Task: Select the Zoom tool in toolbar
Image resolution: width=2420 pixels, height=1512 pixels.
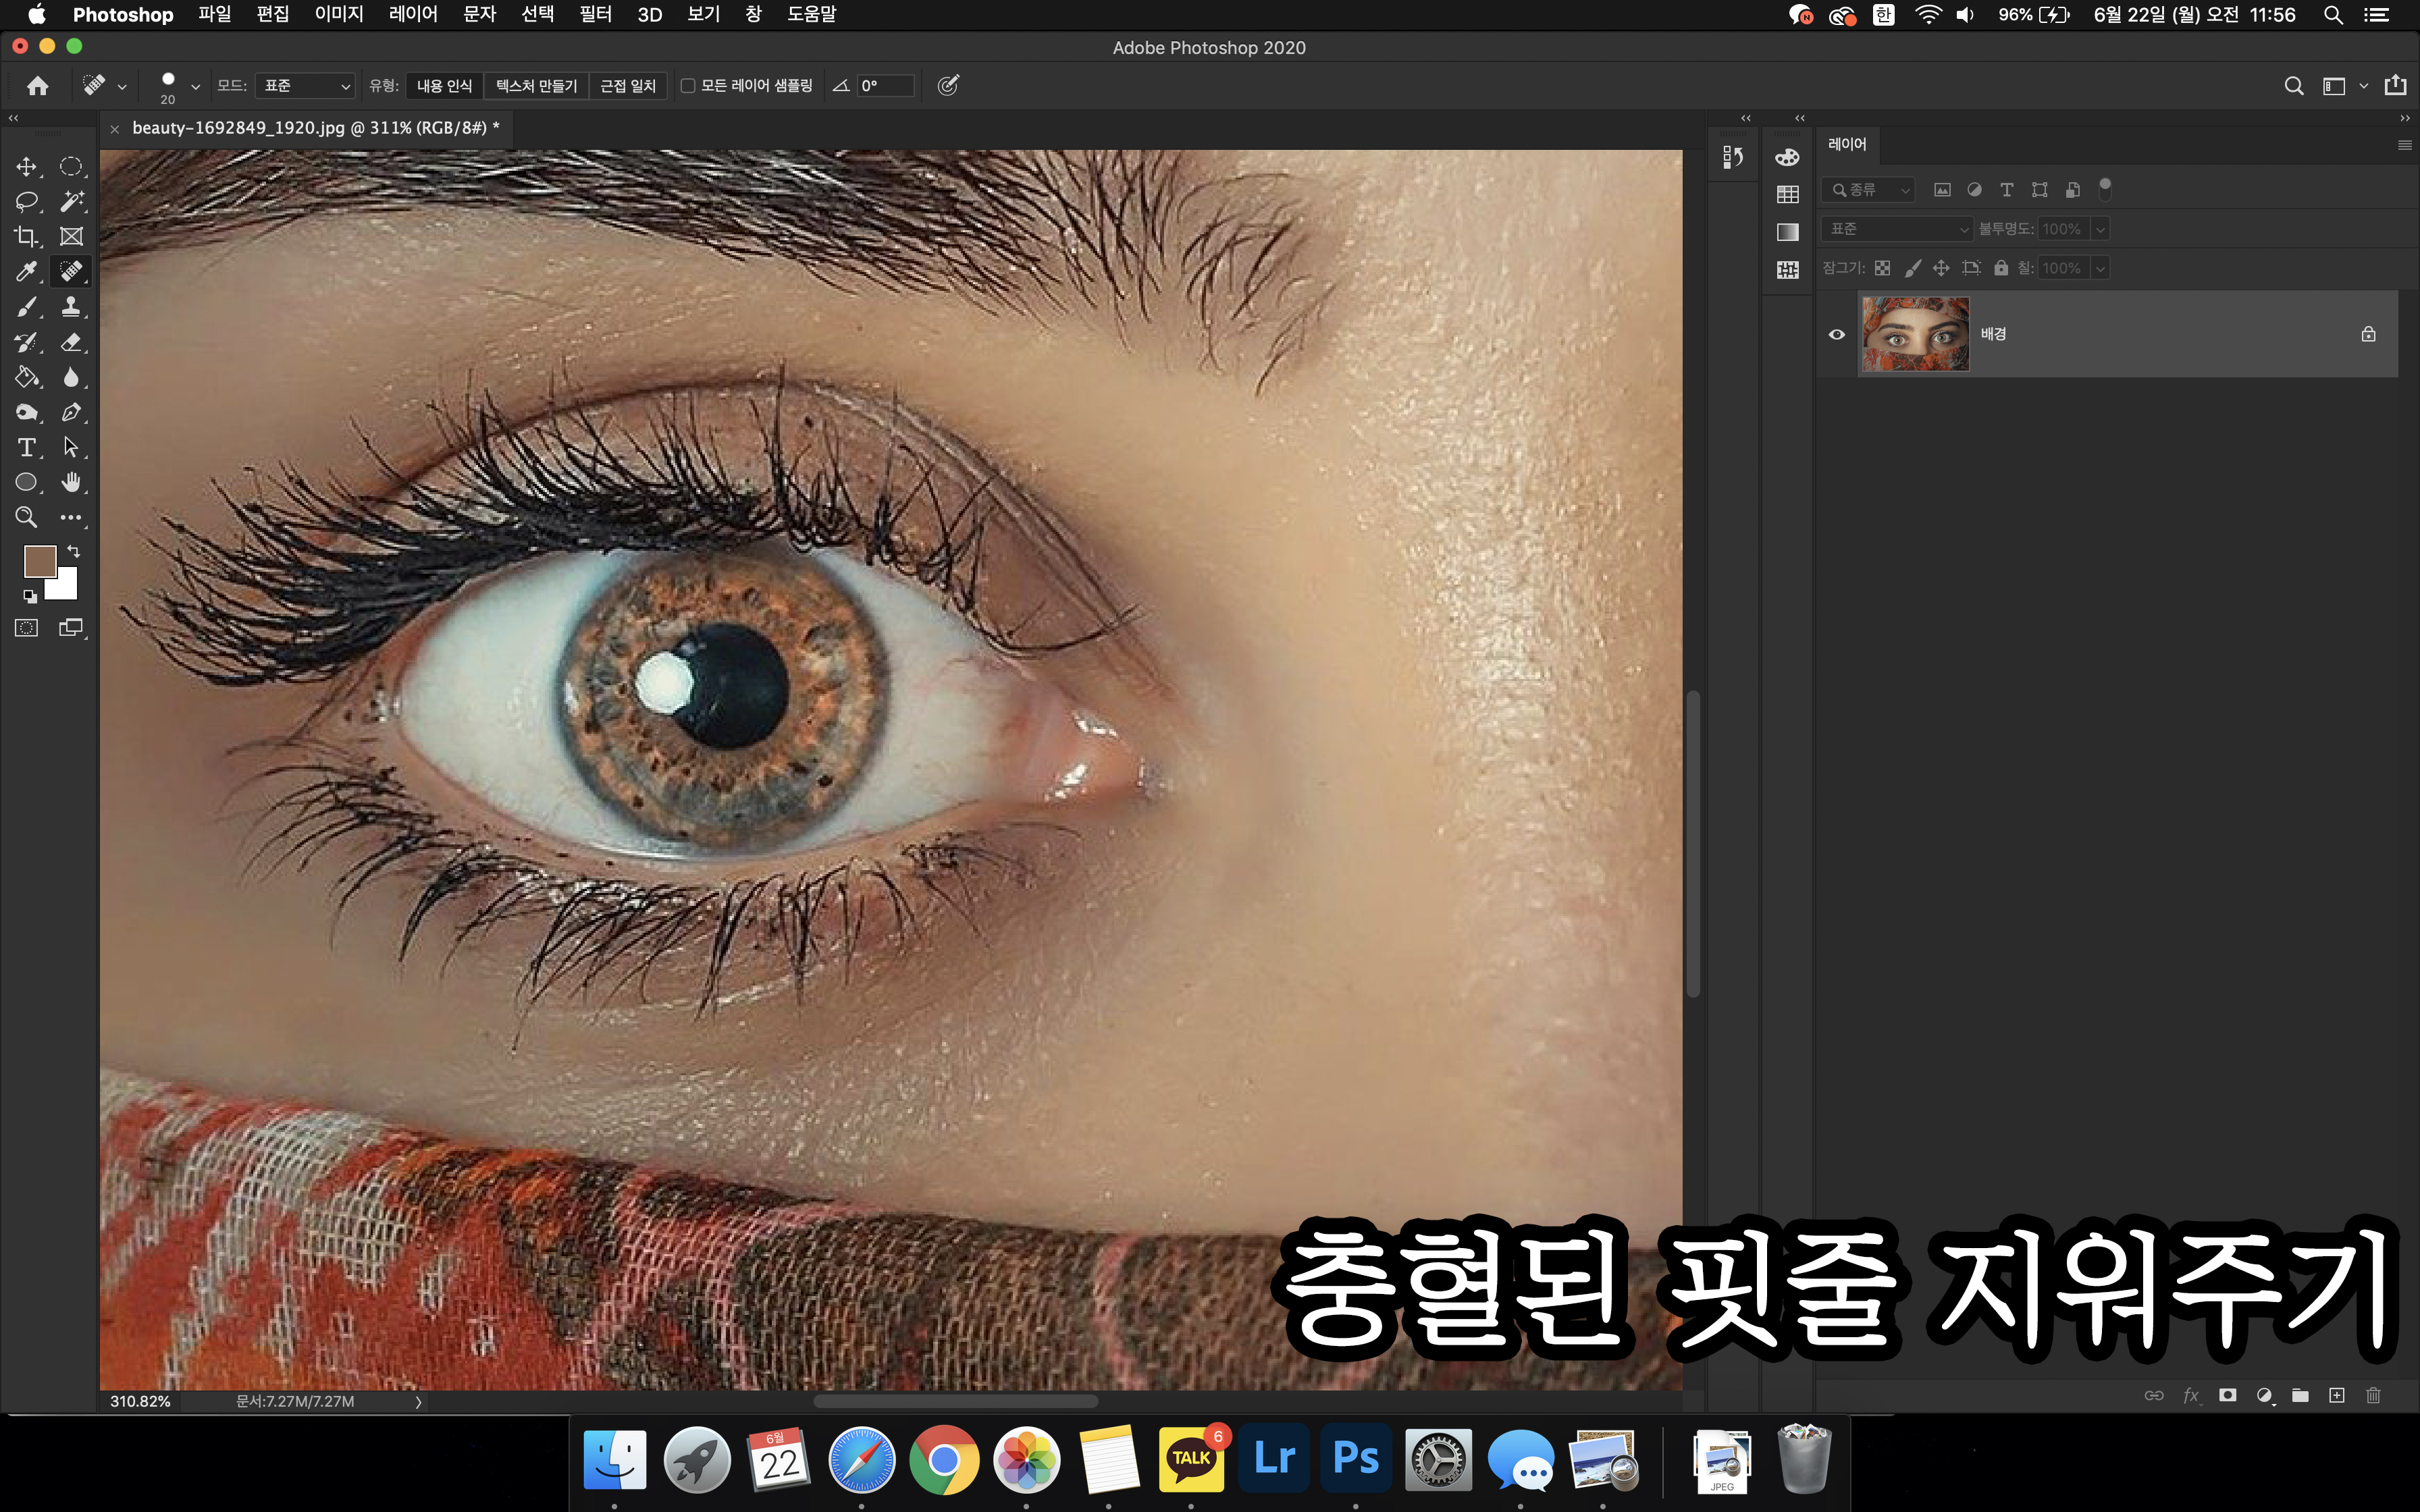Action: click(x=26, y=517)
